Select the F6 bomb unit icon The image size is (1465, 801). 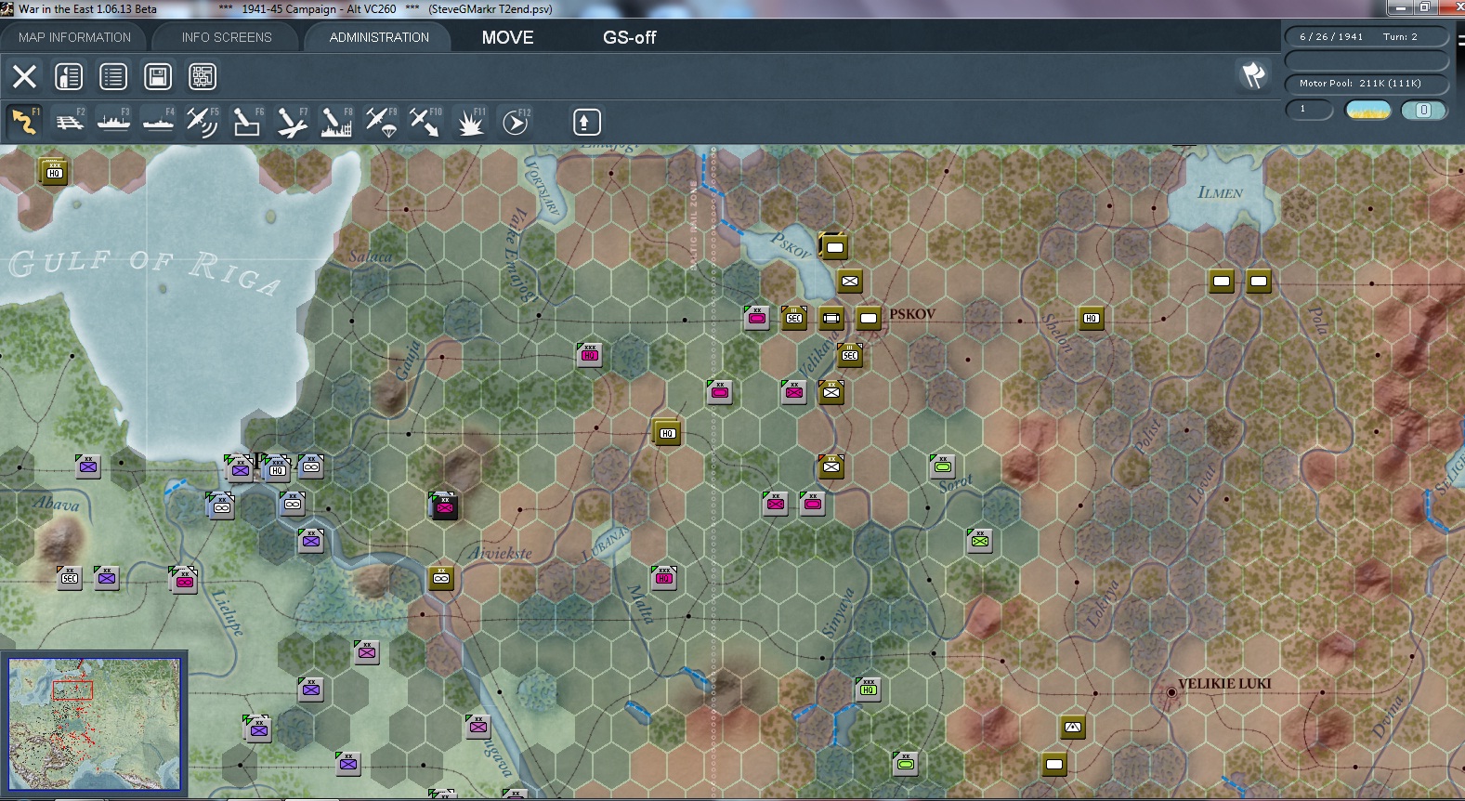247,122
